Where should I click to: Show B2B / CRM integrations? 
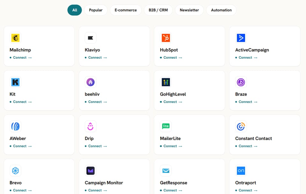tap(158, 10)
